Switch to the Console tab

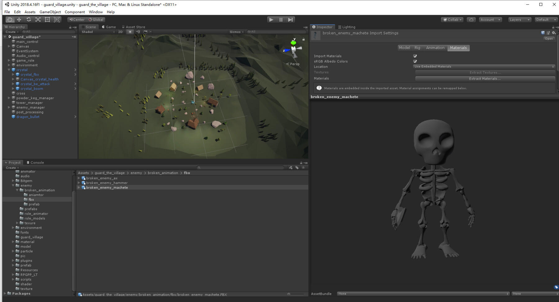pos(35,162)
